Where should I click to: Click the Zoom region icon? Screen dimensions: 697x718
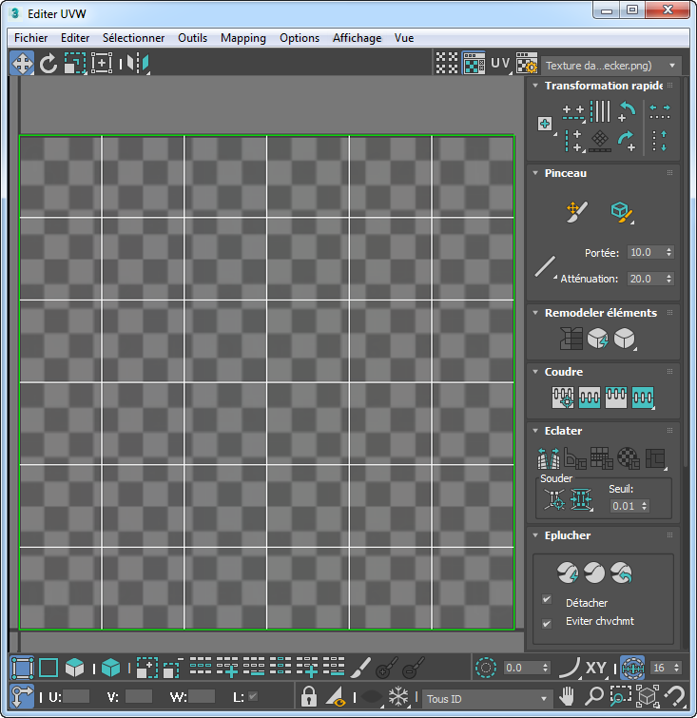[x=620, y=696]
